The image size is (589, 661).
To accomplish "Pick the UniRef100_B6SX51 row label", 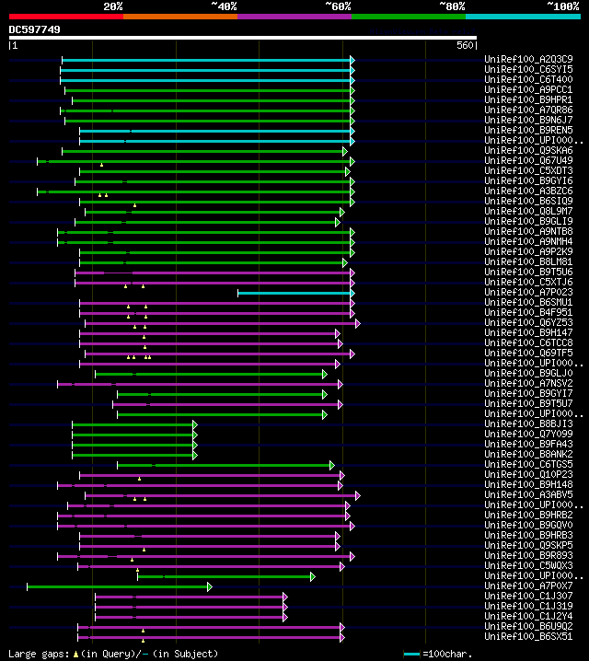I will [528, 636].
